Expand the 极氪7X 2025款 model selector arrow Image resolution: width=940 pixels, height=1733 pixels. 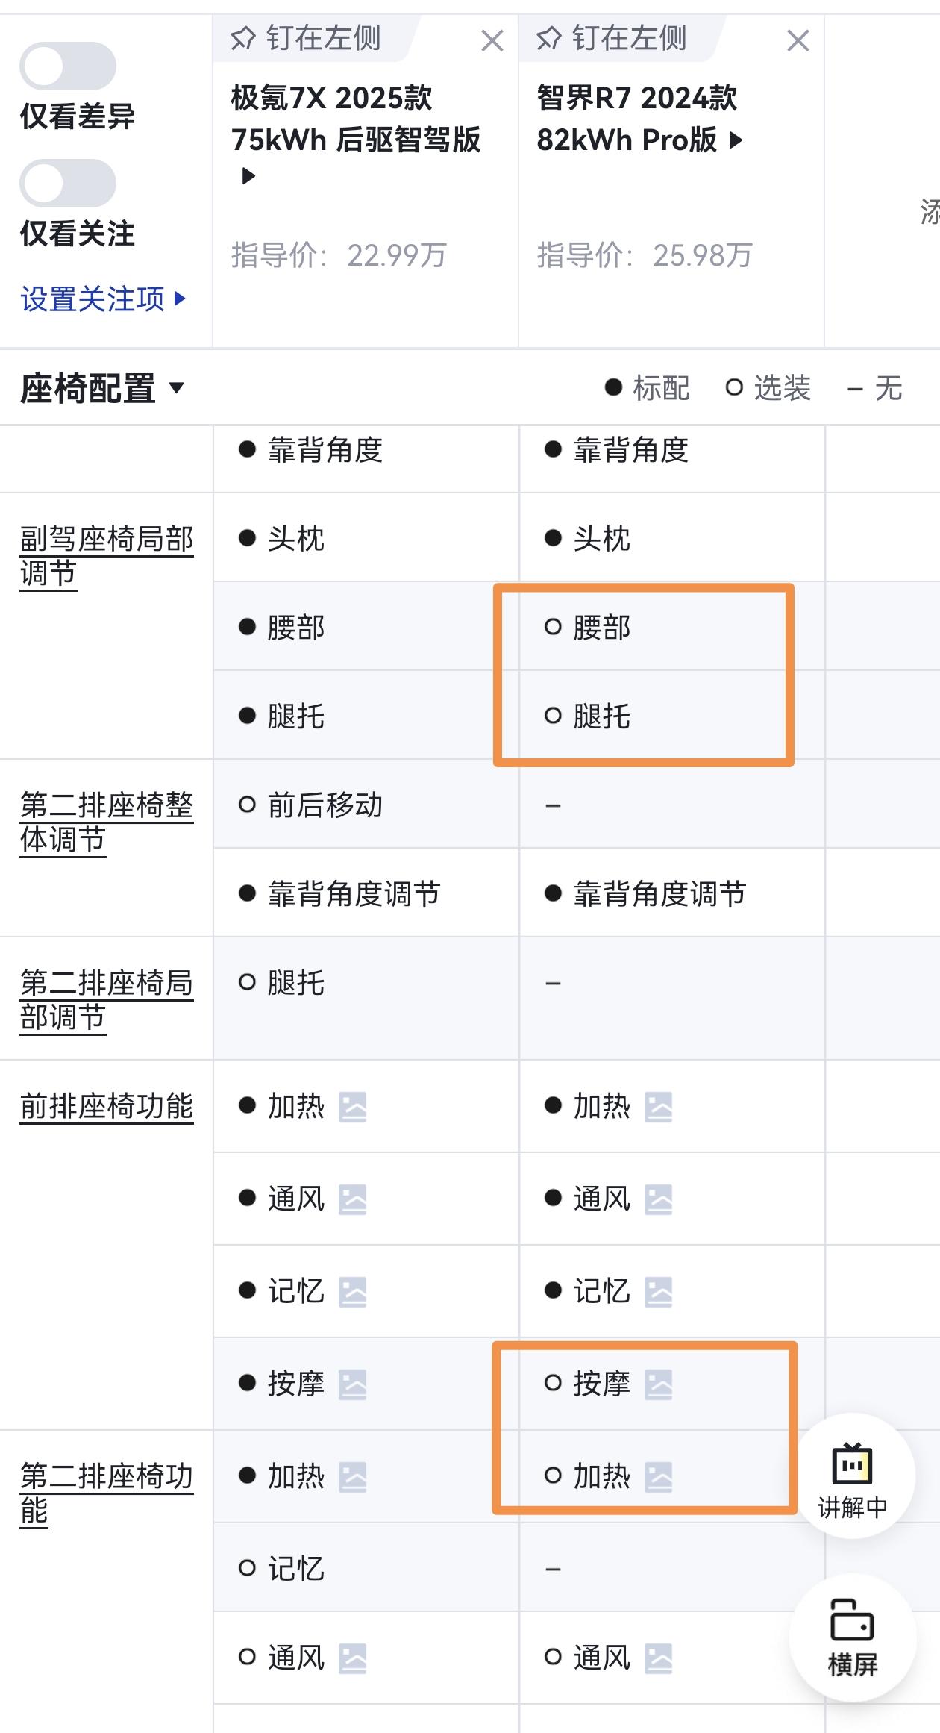tap(248, 176)
